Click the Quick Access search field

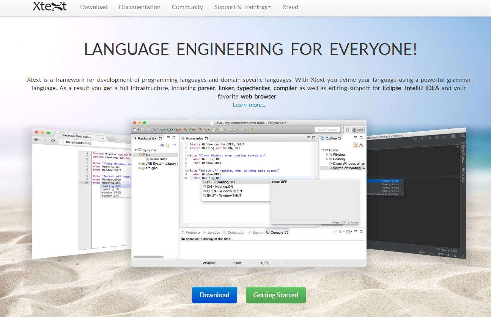click(x=327, y=130)
